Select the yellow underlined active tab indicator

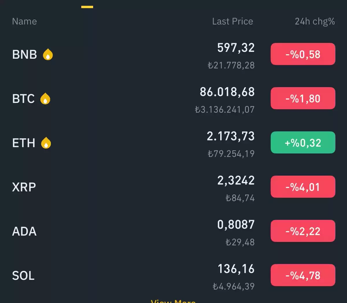click(87, 7)
